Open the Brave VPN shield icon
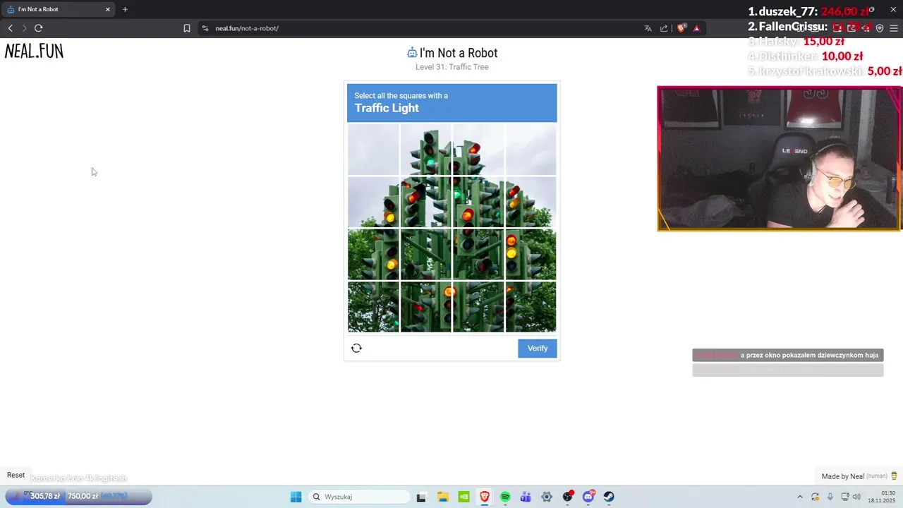This screenshot has height=508, width=903. 880,28
